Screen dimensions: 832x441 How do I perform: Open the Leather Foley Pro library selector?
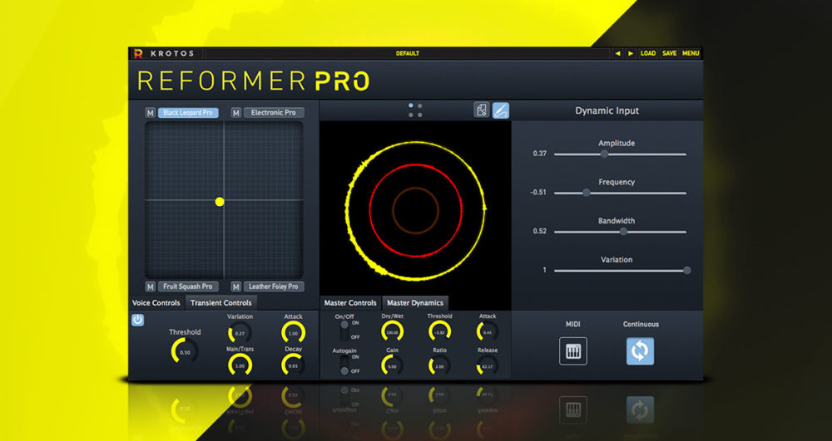pos(274,287)
